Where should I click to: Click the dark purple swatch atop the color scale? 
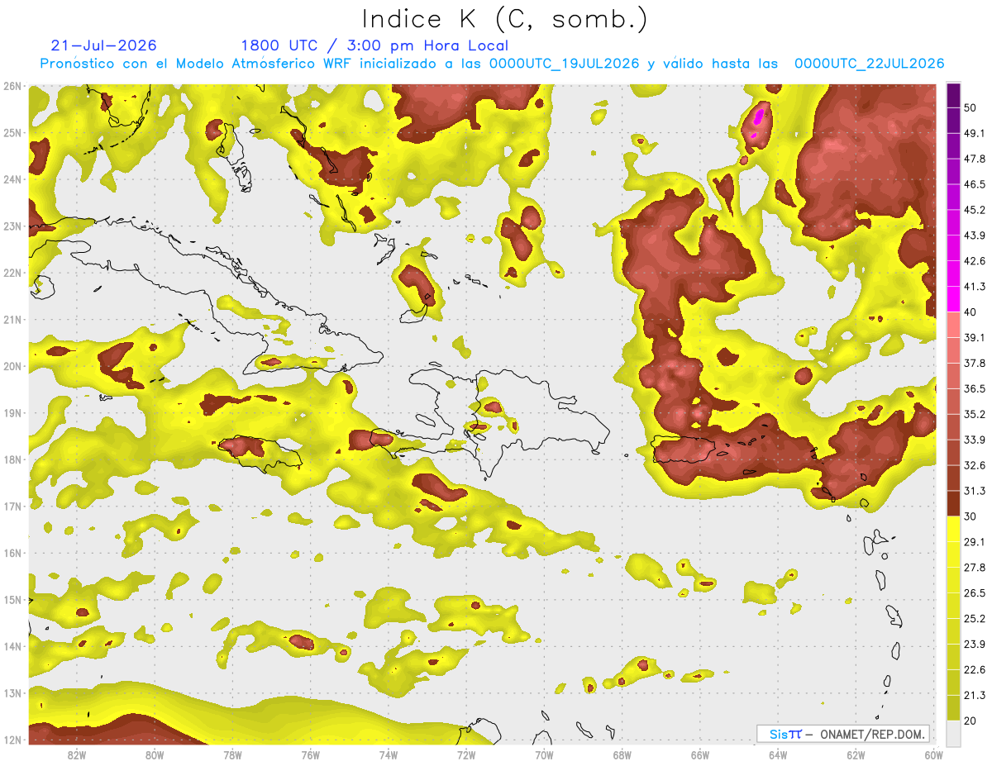[953, 93]
